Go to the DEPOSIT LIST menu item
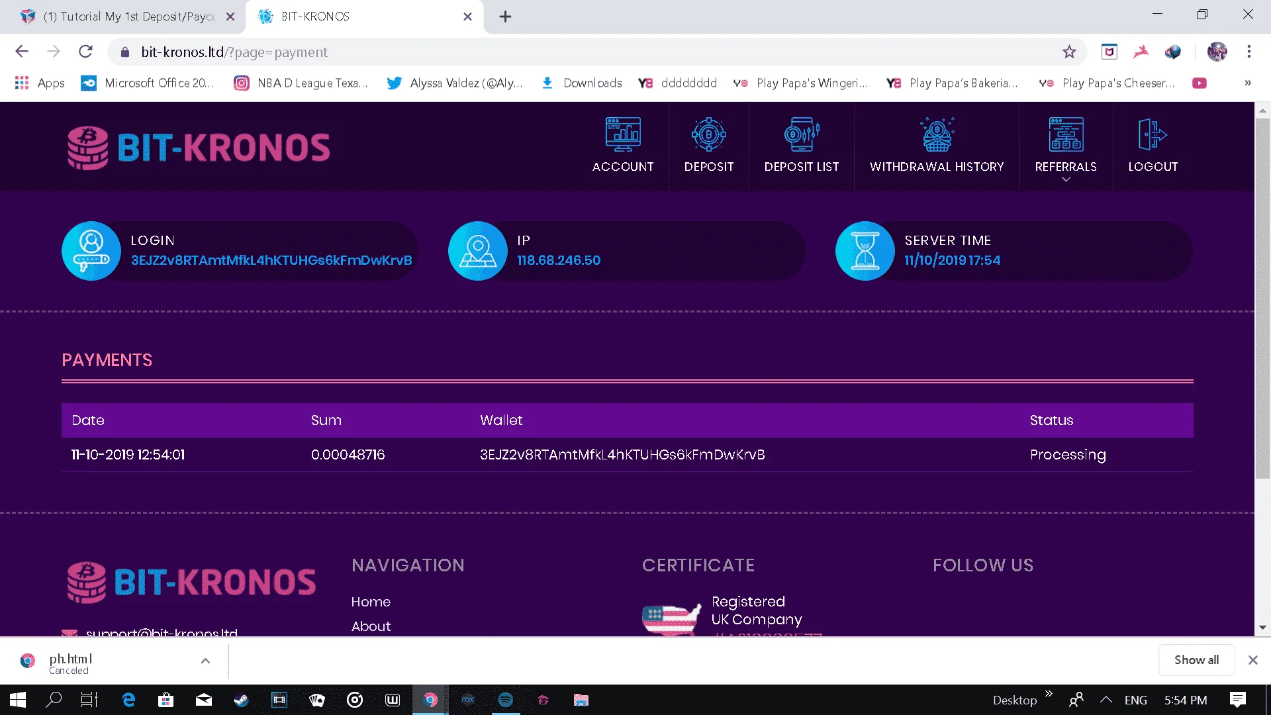 [802, 167]
